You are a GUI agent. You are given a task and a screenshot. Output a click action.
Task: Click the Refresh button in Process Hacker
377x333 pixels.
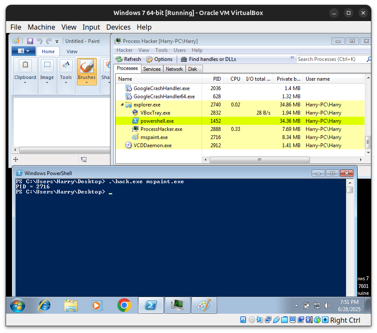pyautogui.click(x=129, y=59)
